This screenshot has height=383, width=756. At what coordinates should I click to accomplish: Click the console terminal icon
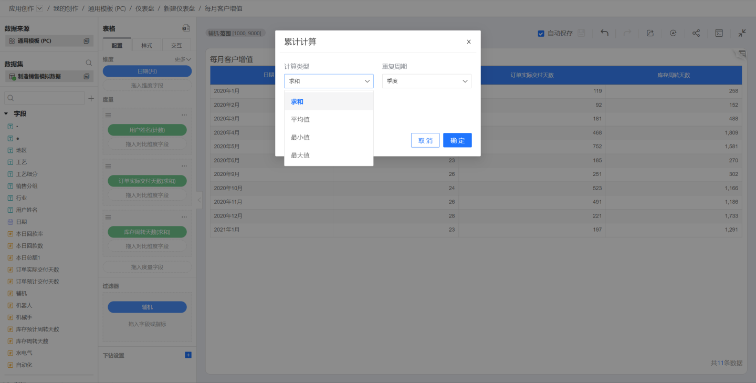[x=719, y=33]
